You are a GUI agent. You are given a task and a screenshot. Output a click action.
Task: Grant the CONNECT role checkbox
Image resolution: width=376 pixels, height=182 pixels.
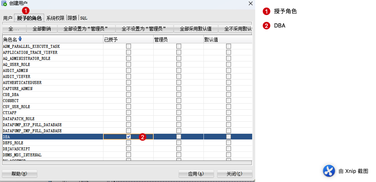point(128,100)
